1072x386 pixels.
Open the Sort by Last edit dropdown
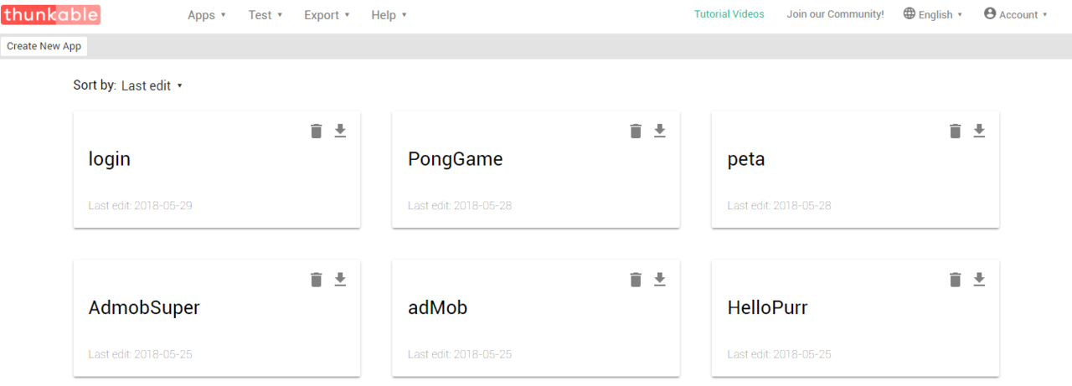click(152, 85)
